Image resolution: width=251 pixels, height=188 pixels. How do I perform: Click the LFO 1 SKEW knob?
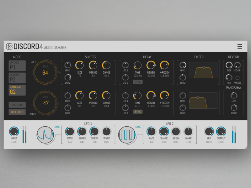point(94,131)
